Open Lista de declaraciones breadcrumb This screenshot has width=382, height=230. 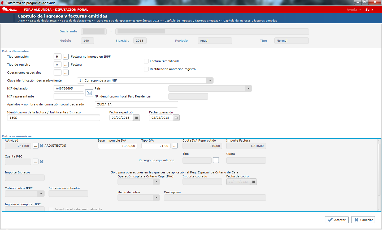coord(77,21)
